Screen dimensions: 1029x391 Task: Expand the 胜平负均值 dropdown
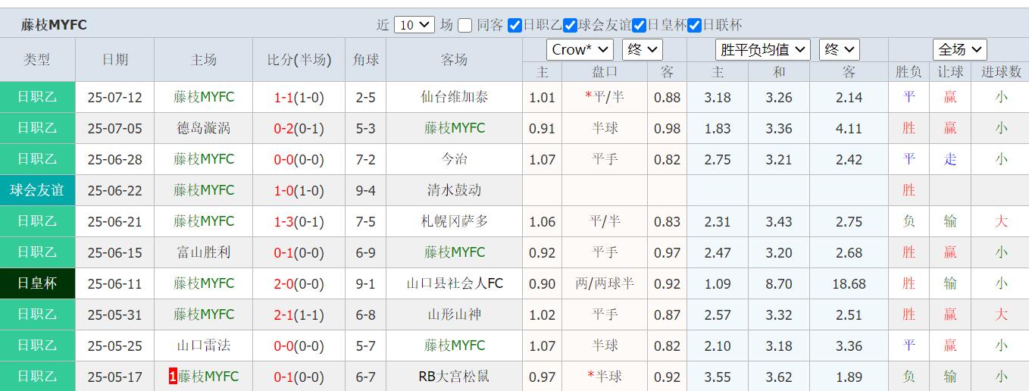(763, 50)
